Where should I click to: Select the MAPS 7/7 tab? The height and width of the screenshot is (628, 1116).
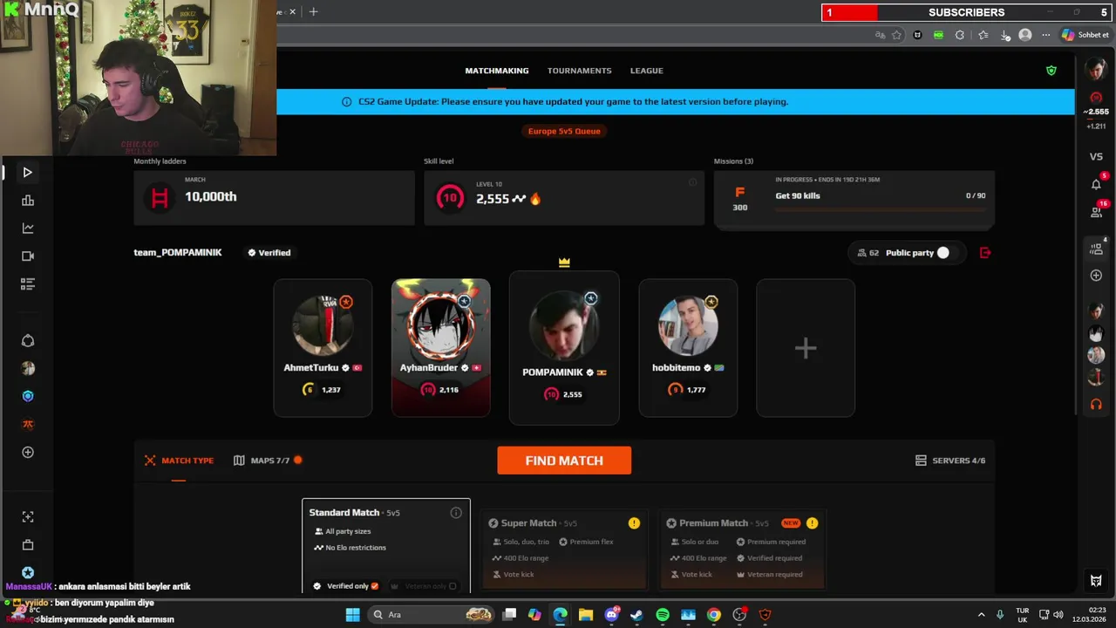(268, 461)
